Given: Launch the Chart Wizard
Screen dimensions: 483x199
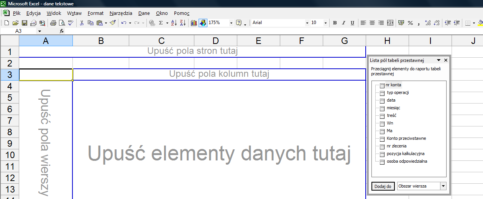Looking at the screenshot, I should pos(194,23).
